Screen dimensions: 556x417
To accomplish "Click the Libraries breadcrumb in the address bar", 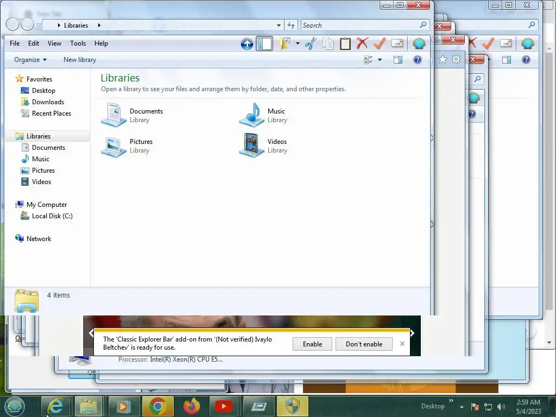I will click(x=76, y=25).
